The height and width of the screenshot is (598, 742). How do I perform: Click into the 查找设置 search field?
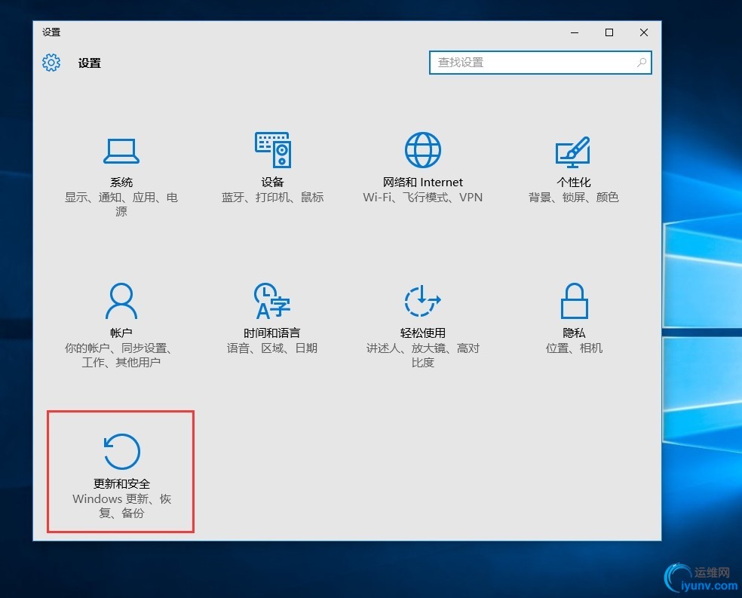(x=541, y=63)
